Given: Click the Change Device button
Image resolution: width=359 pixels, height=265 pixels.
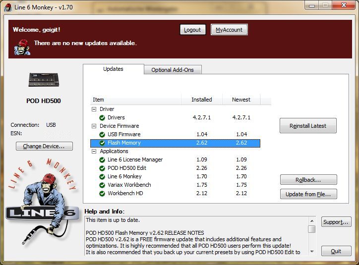Looking at the screenshot, I should tap(44, 146).
